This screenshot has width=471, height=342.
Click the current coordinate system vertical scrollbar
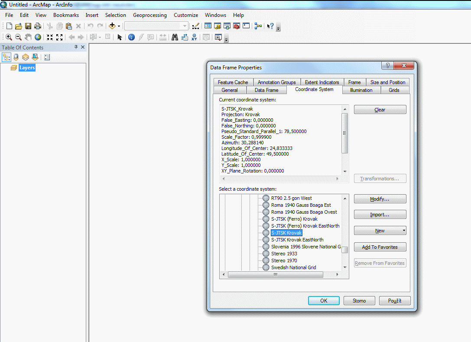click(345, 140)
